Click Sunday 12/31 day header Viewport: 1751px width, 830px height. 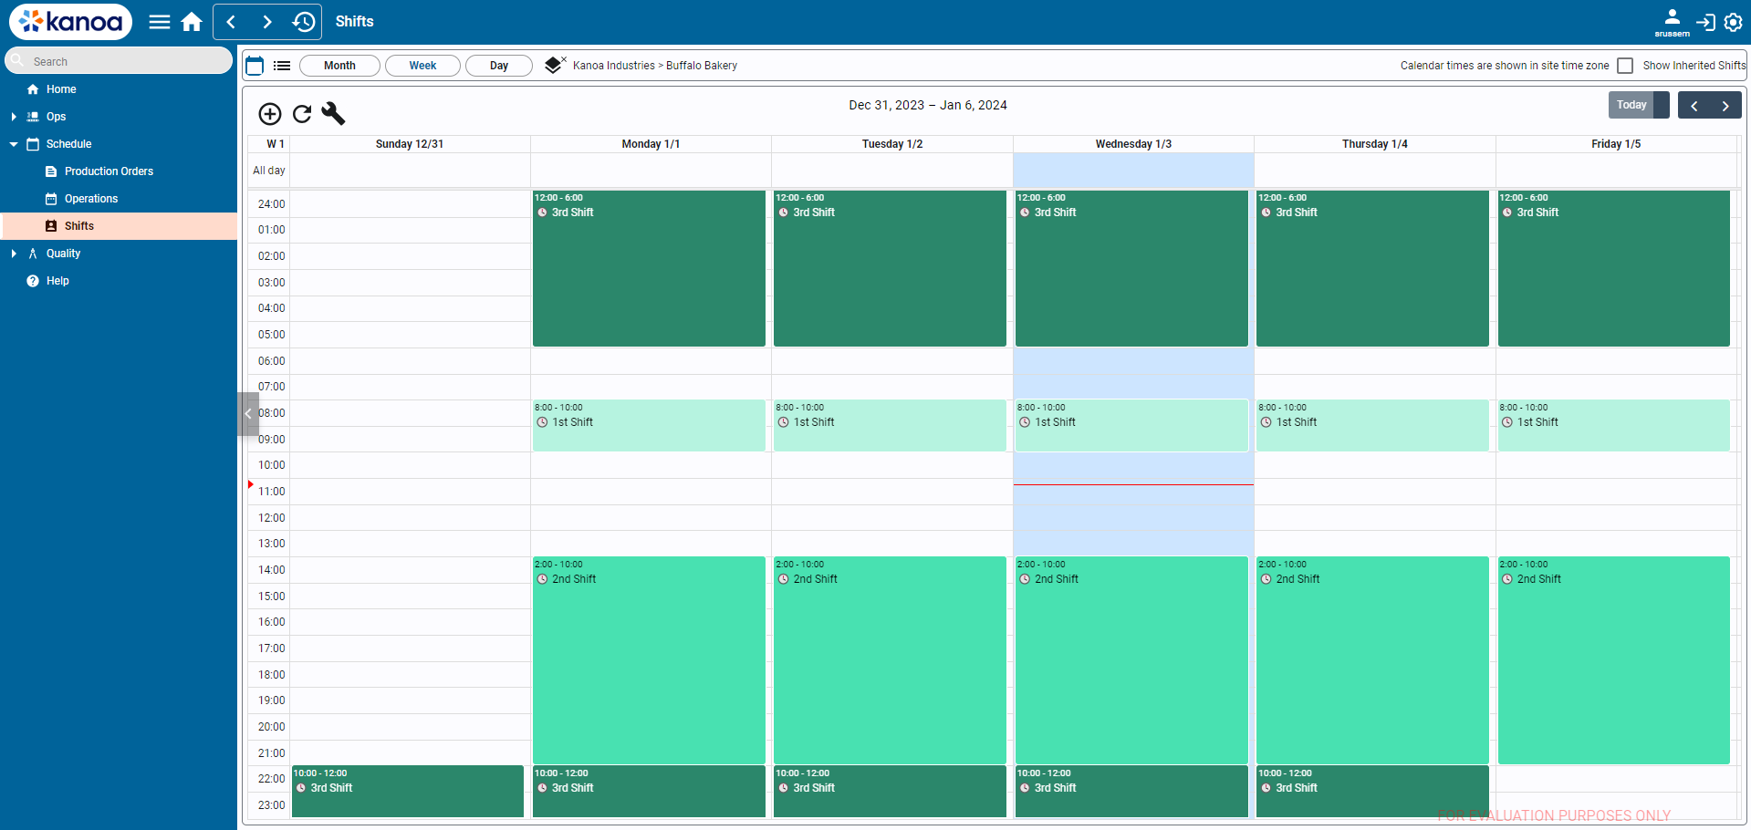(410, 144)
